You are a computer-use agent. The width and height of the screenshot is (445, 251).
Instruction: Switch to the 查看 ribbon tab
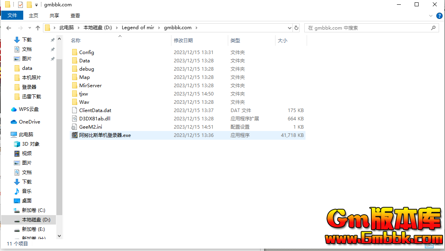pyautogui.click(x=75, y=15)
